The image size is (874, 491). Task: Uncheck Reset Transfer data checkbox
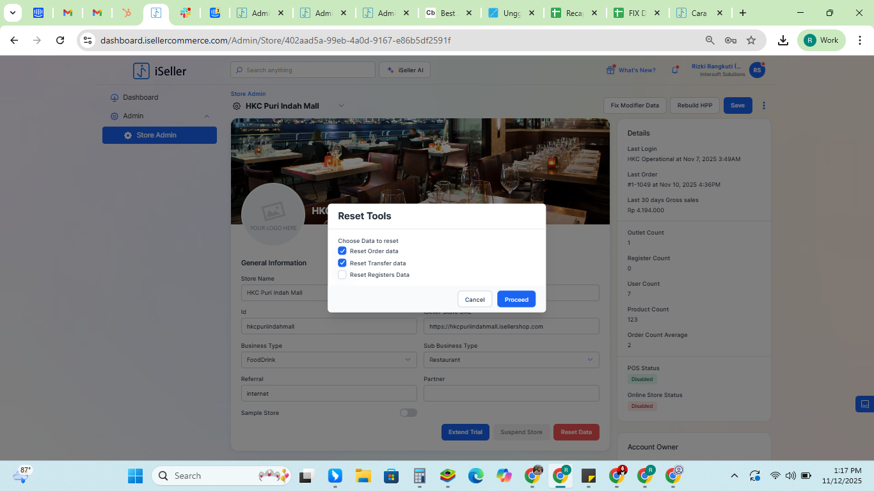coord(342,263)
